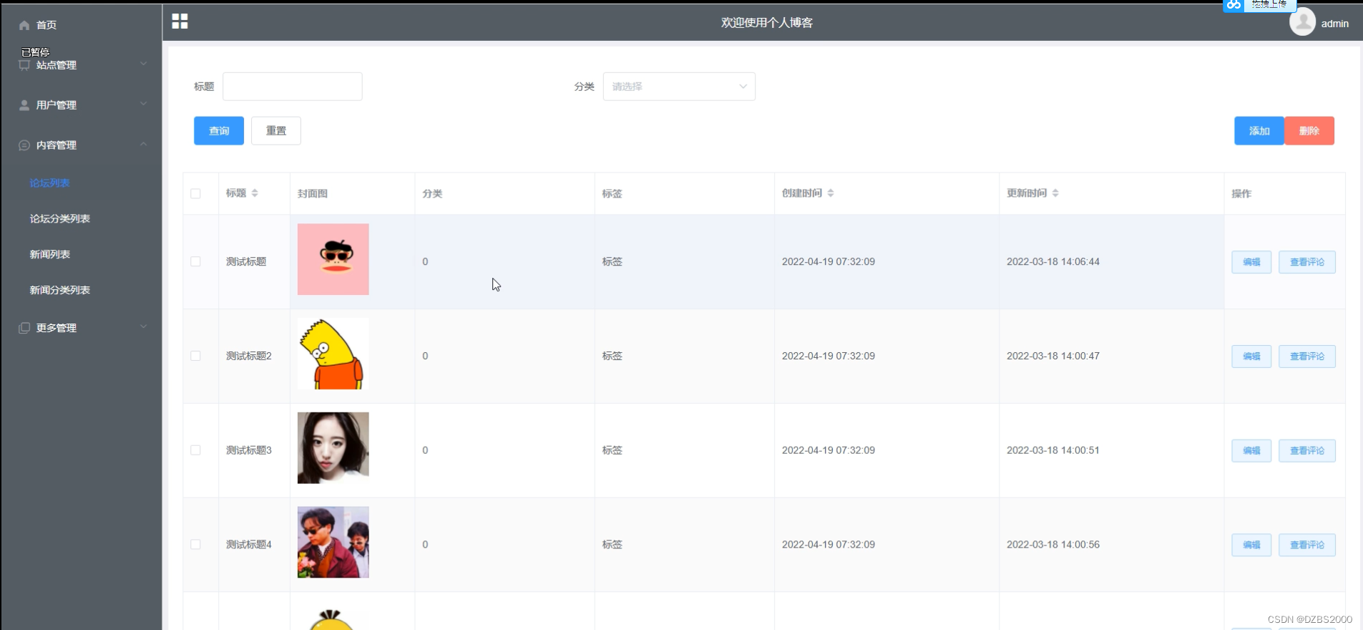1363x630 pixels.
Task: Open the 分类 请选择 dropdown
Action: click(679, 87)
